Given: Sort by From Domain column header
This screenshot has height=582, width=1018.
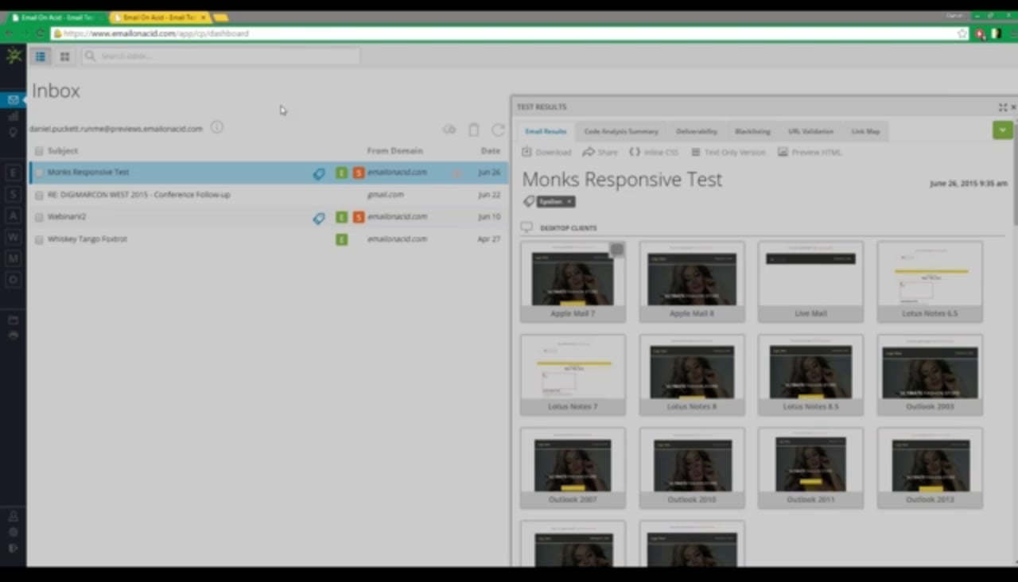Looking at the screenshot, I should pyautogui.click(x=394, y=150).
